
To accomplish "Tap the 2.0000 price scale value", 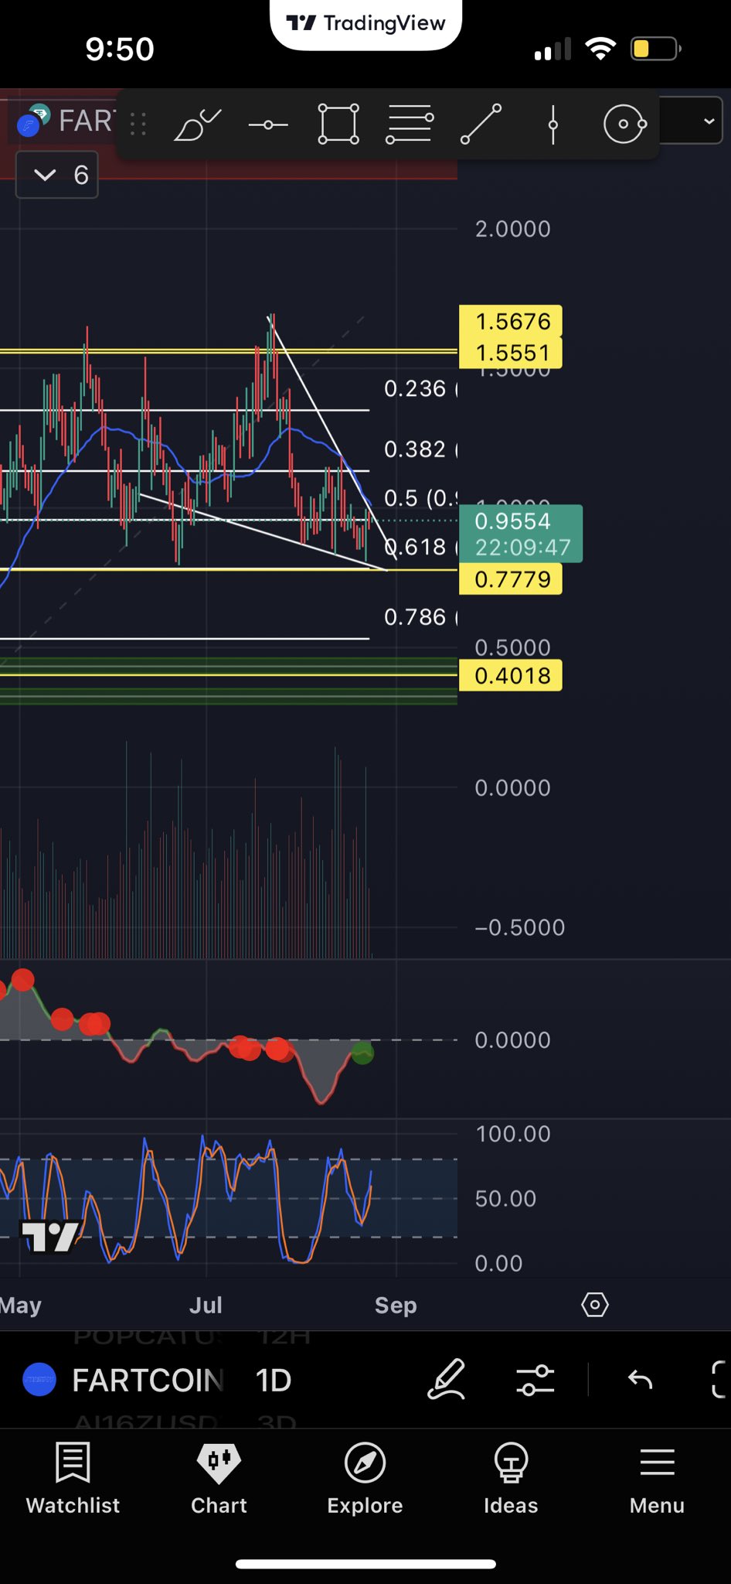I will (x=512, y=229).
